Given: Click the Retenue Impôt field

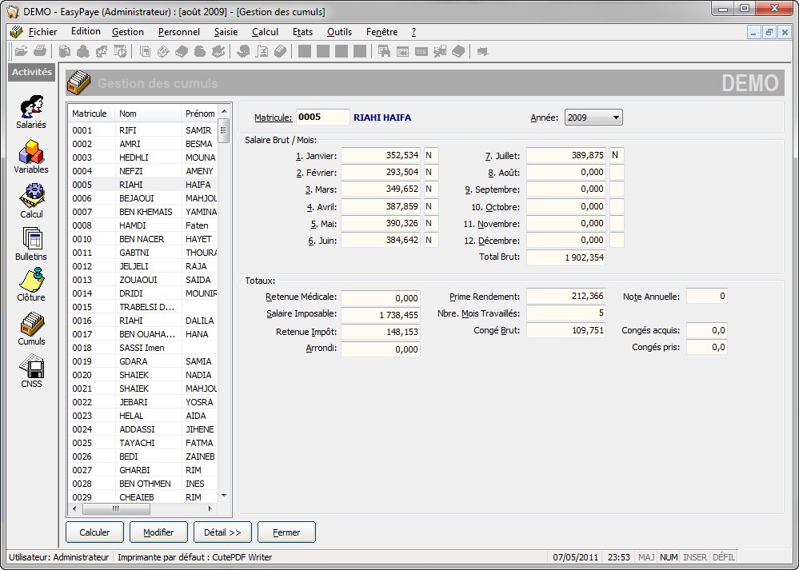Looking at the screenshot, I should click(x=381, y=332).
